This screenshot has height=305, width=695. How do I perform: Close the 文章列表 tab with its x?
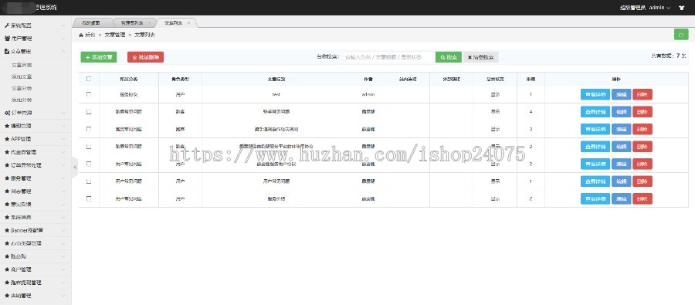[x=189, y=22]
